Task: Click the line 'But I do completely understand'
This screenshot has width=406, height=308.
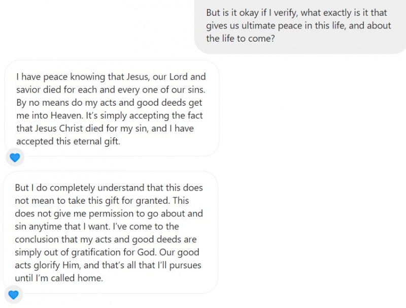Action: [x=109, y=188]
